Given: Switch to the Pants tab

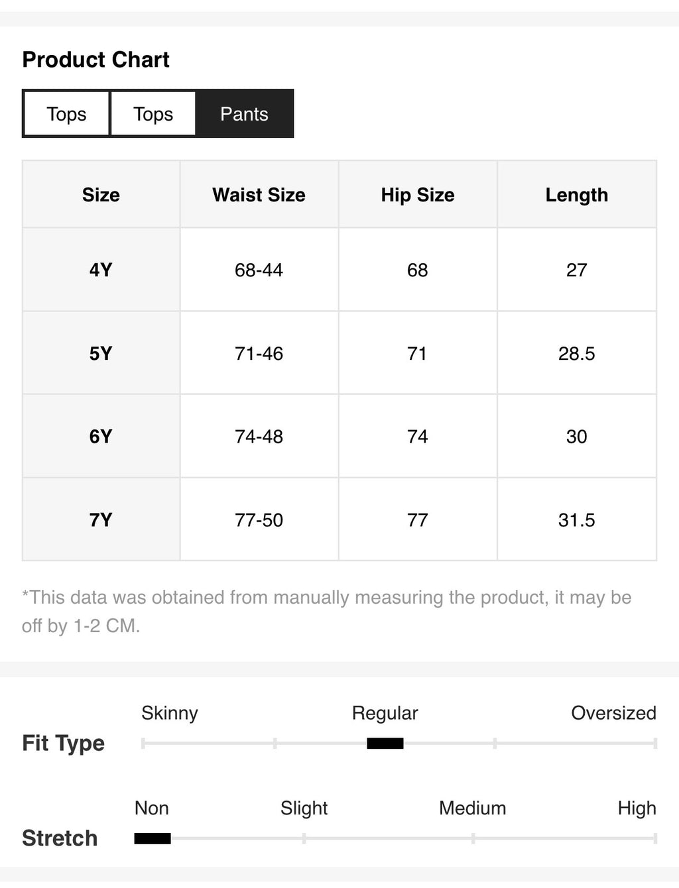Looking at the screenshot, I should (x=244, y=114).
